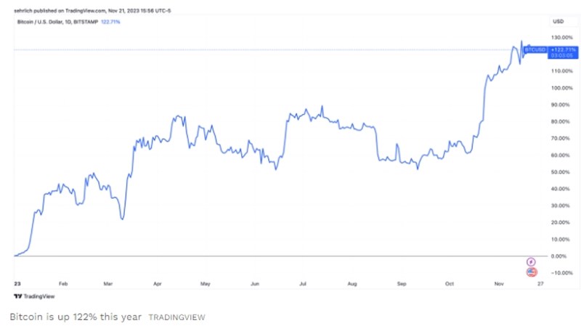Click the BTCUSD price label tag
581x334 pixels.
(x=535, y=49)
